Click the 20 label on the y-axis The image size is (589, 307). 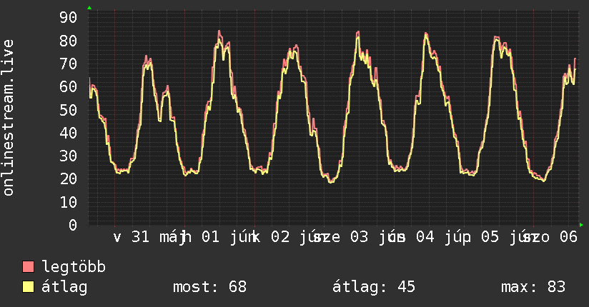coord(69,179)
